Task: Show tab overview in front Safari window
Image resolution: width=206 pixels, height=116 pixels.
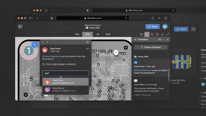Action: pos(166,18)
